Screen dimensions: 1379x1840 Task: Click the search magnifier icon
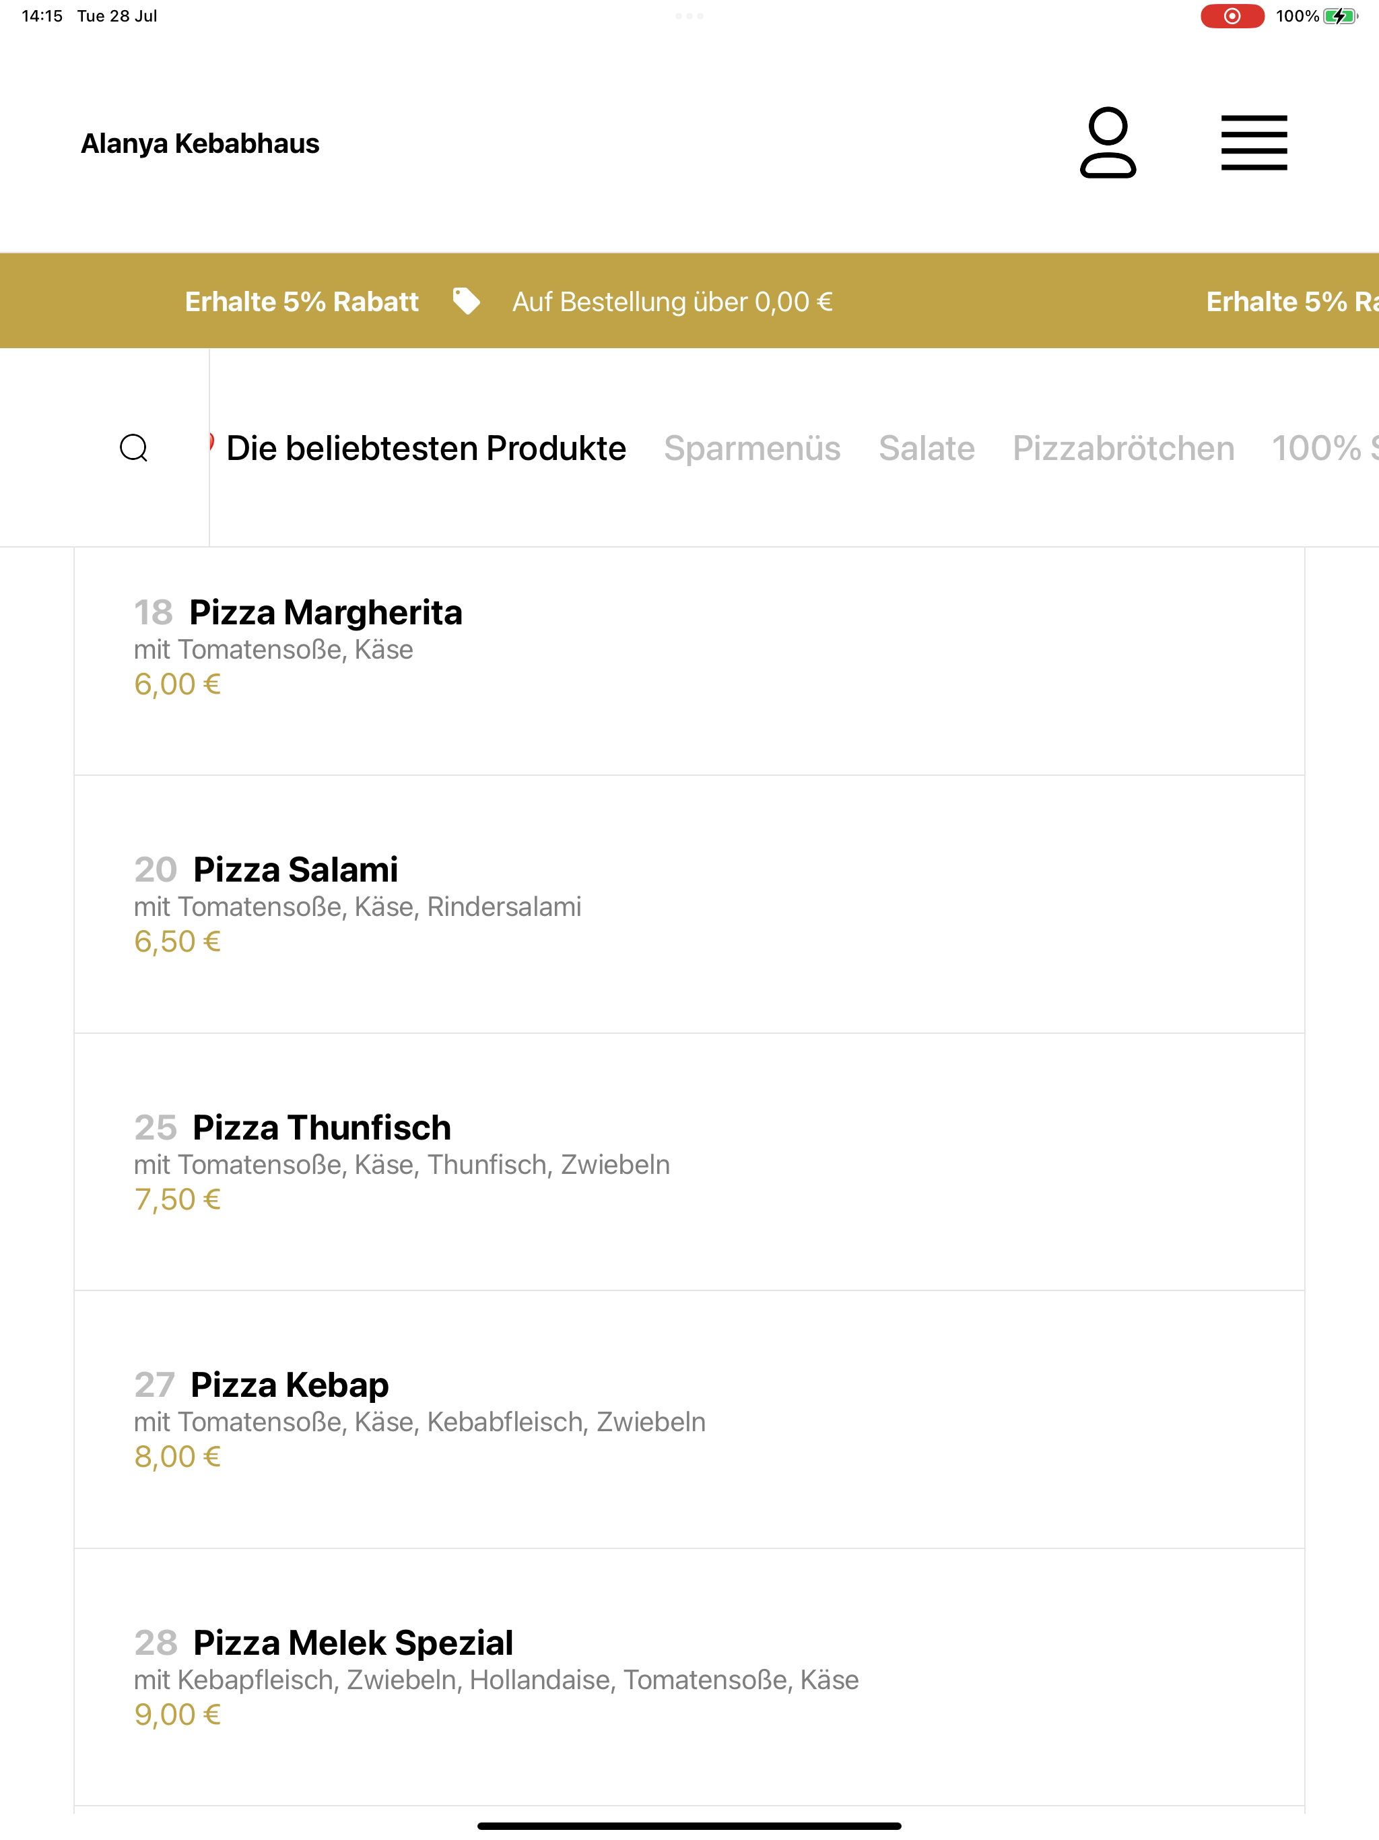point(134,447)
